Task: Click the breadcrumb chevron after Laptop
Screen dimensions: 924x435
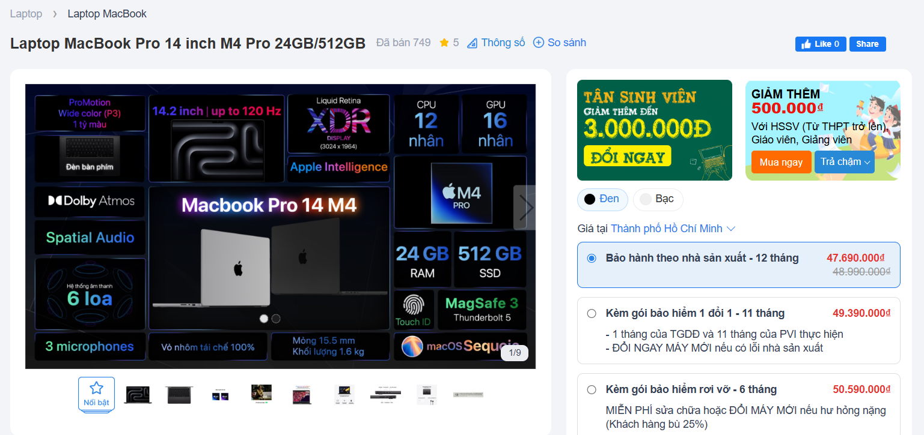Action: pos(55,14)
